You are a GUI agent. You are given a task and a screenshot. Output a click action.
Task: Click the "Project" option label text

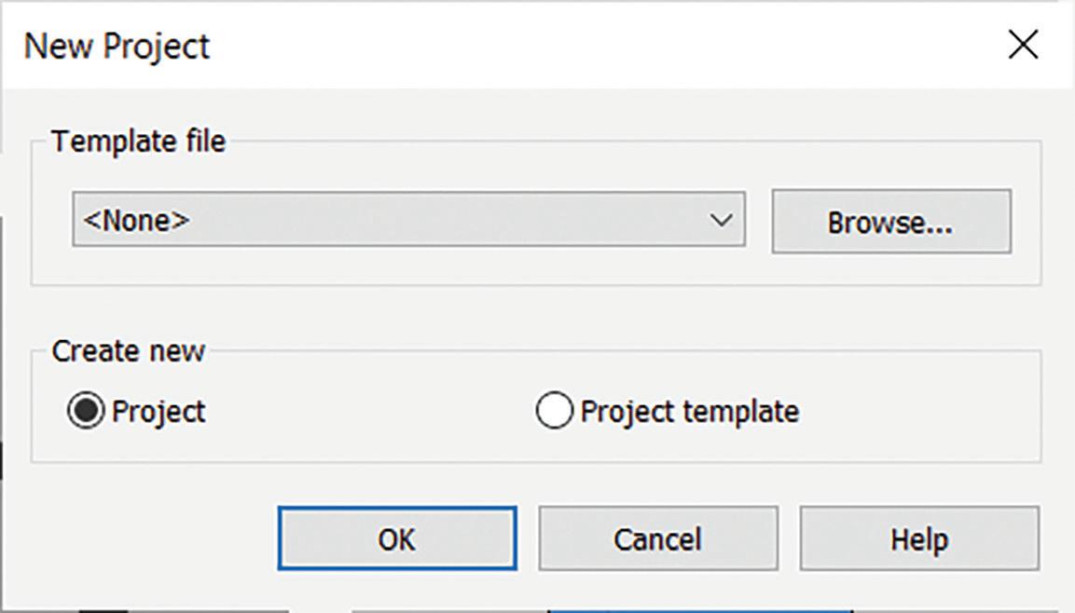tap(158, 412)
